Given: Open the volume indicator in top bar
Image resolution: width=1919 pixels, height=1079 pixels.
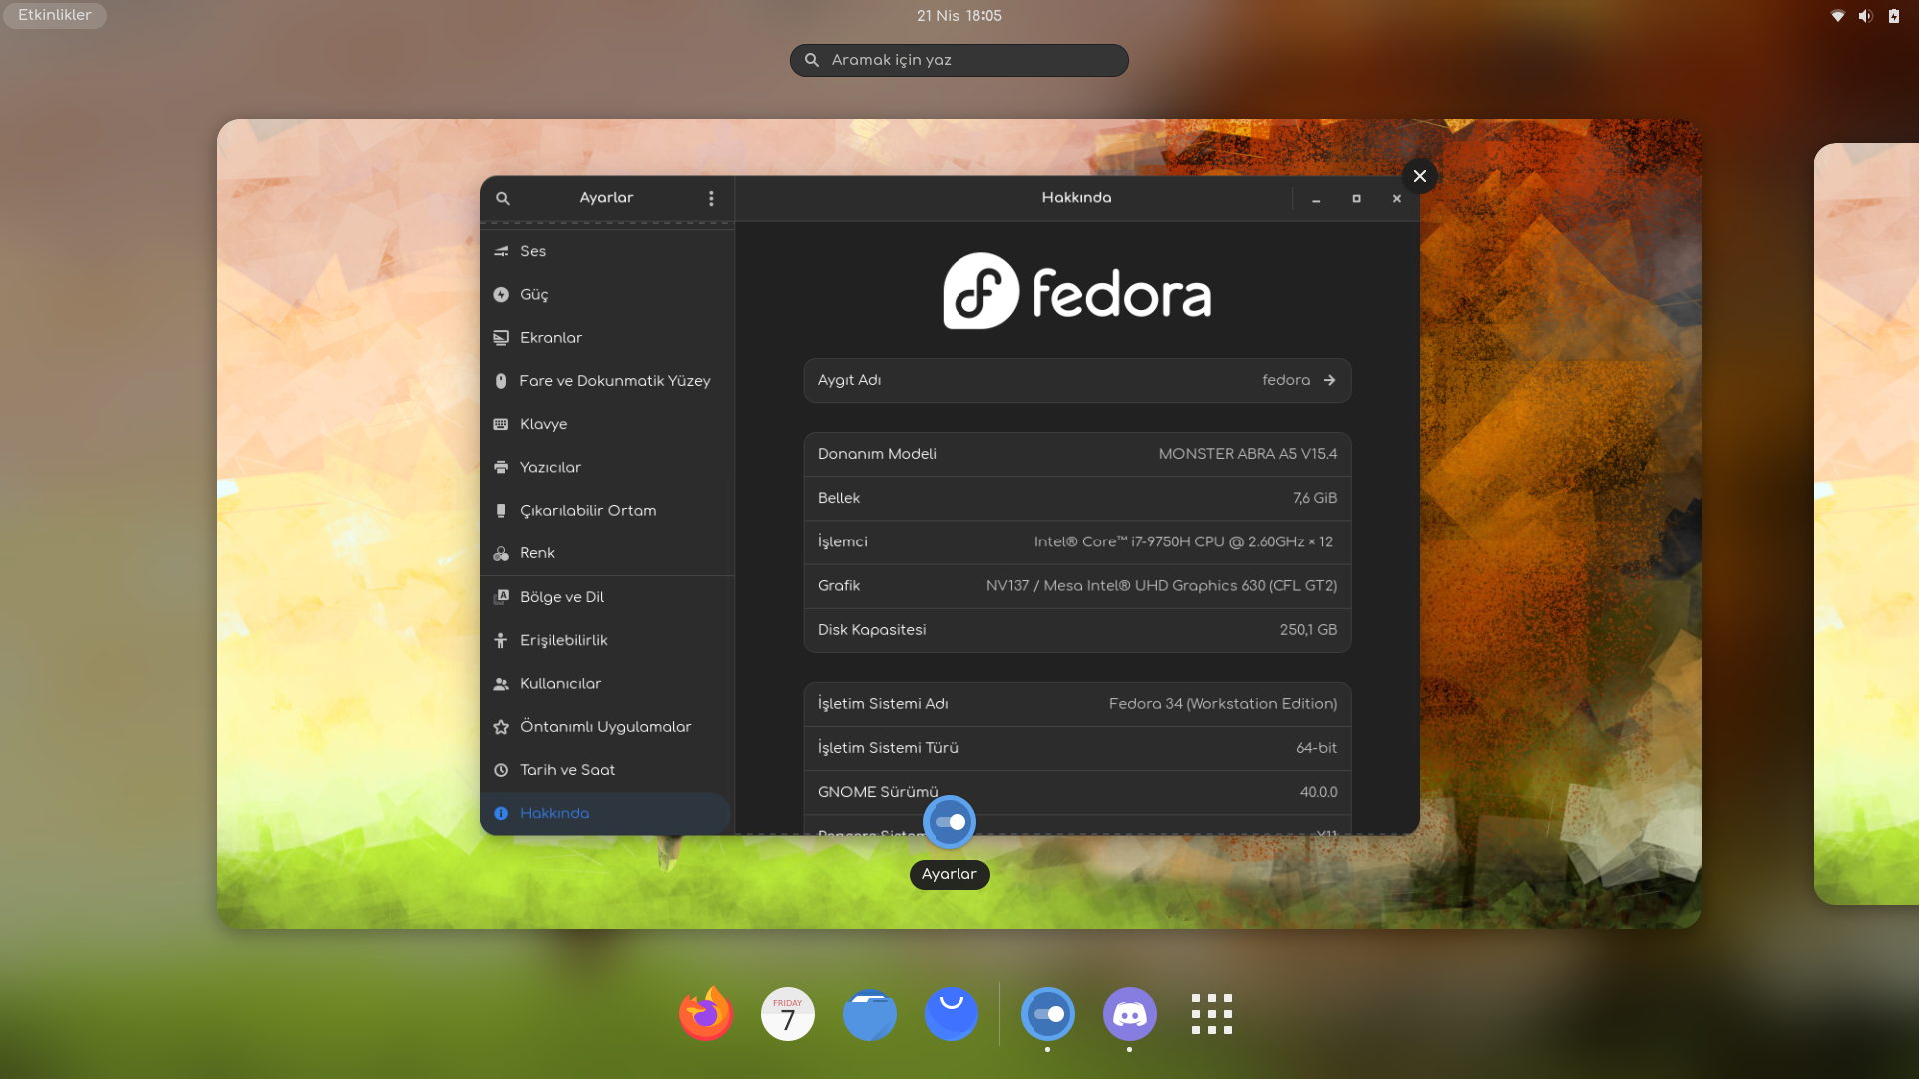Looking at the screenshot, I should pos(1865,16).
